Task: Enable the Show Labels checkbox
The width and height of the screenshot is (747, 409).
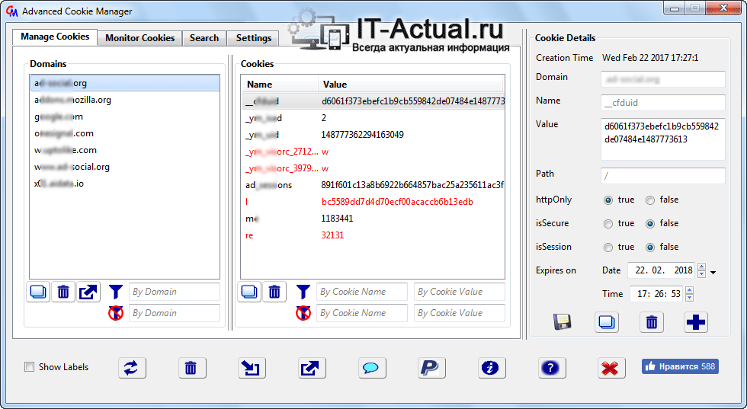Action: 30,367
